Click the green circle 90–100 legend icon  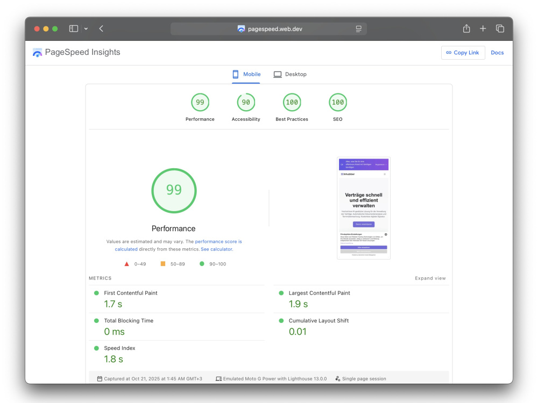[x=202, y=263]
